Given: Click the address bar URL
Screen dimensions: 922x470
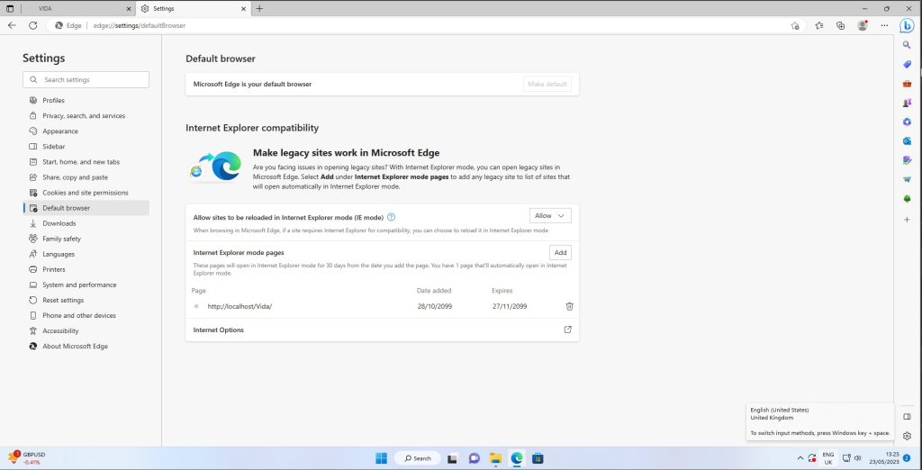Looking at the screenshot, I should pyautogui.click(x=140, y=26).
